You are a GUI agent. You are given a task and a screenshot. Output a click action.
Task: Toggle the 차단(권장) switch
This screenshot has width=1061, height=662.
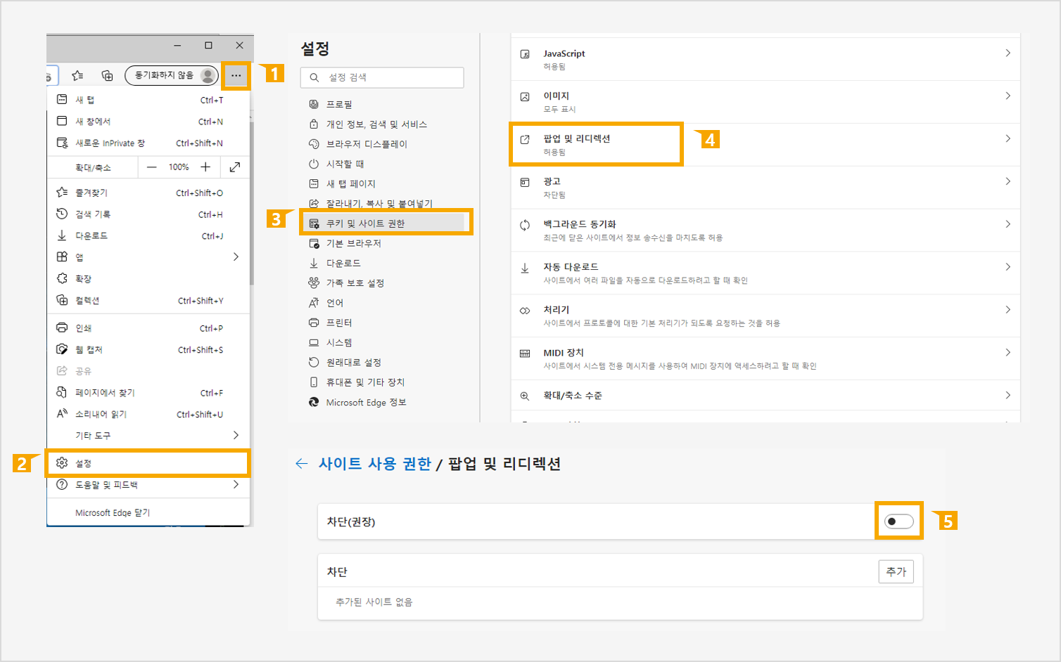[898, 521]
